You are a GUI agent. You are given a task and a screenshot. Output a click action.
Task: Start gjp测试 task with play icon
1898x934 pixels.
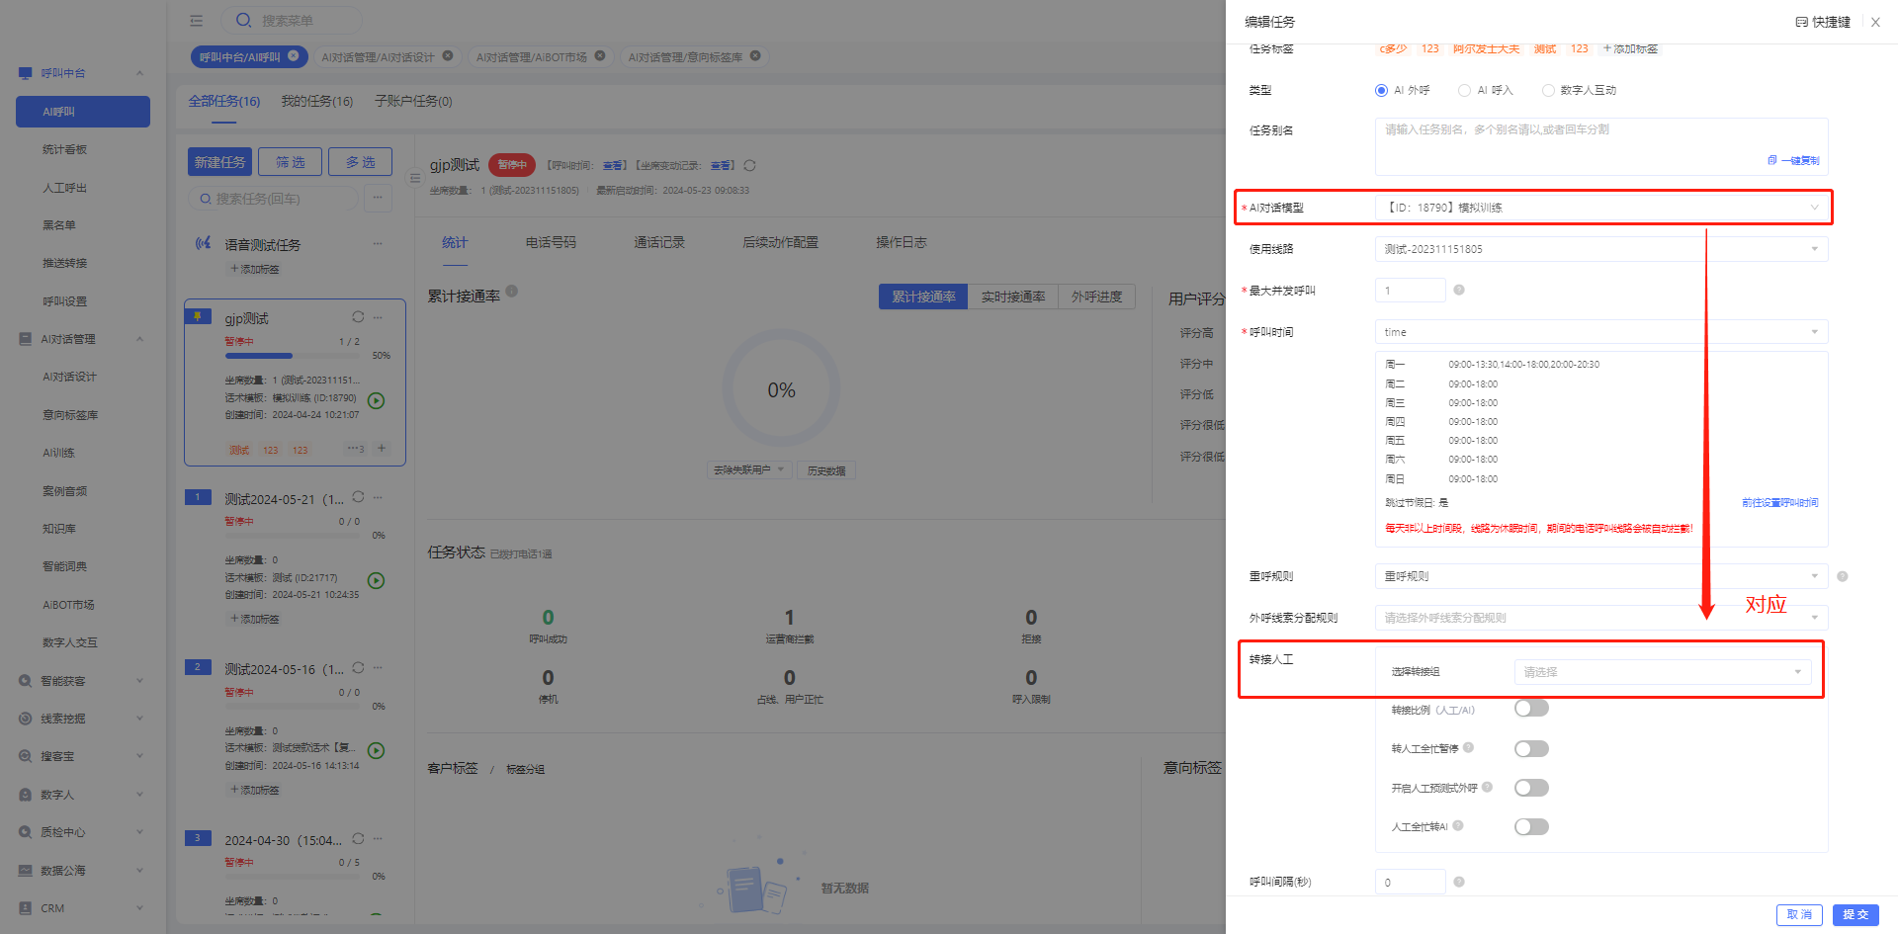[x=377, y=400]
